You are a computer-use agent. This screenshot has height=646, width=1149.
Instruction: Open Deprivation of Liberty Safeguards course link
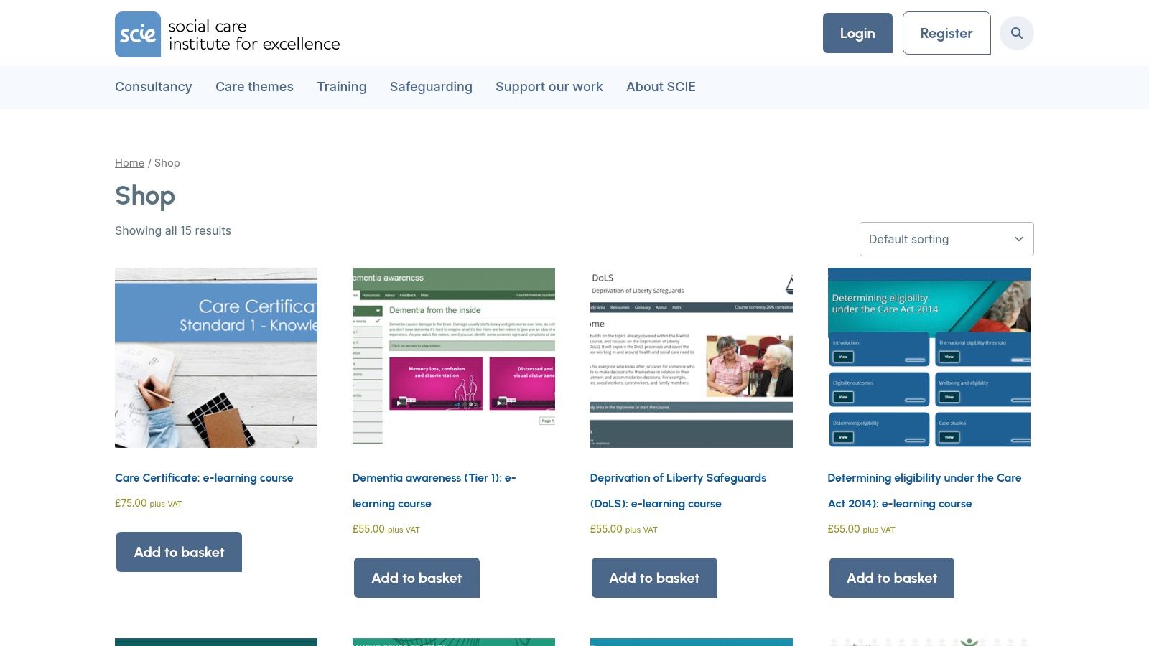tap(677, 478)
